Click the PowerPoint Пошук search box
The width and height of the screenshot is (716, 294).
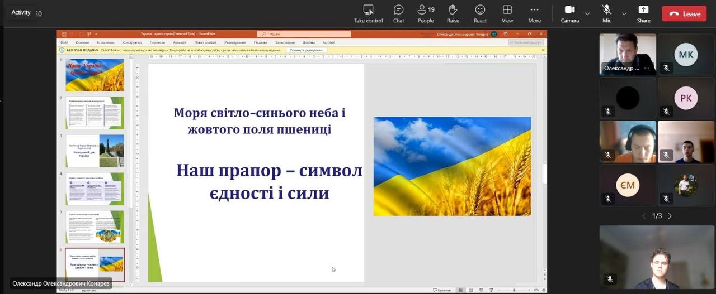point(304,34)
